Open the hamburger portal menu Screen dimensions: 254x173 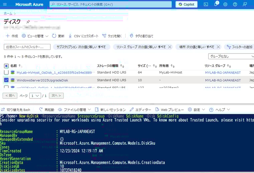(5, 4)
